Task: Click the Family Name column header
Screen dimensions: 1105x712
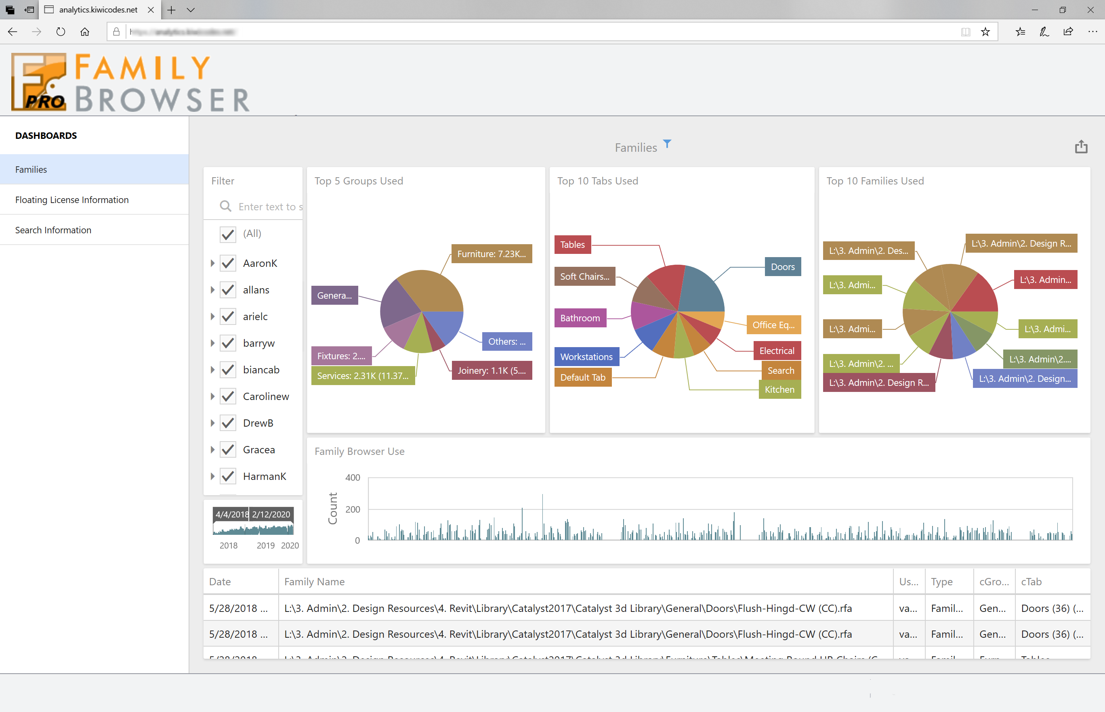Action: coord(315,582)
